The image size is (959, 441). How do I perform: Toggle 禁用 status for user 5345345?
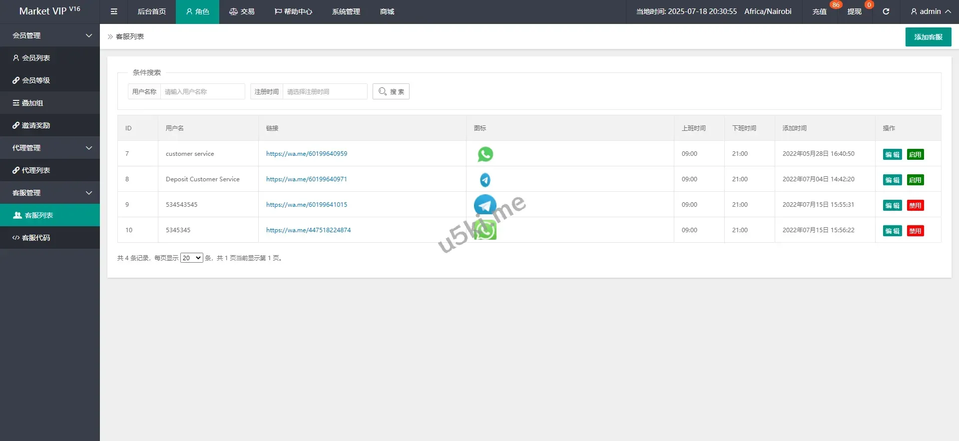(915, 231)
